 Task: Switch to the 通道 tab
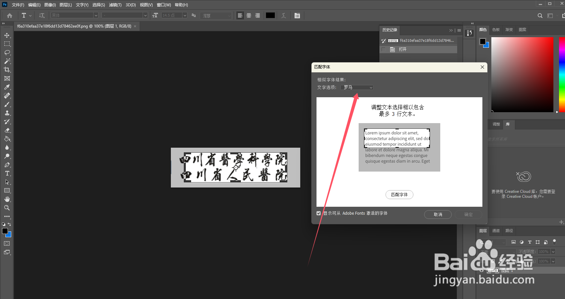[x=496, y=231]
